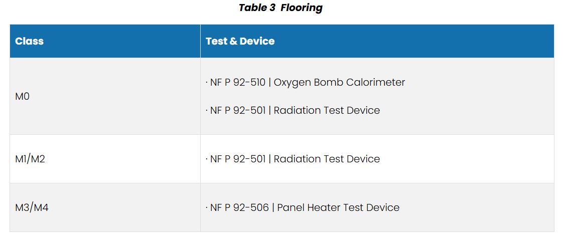Click Table 3 label in the caption
Screen dimensions: 564x242
257,8
